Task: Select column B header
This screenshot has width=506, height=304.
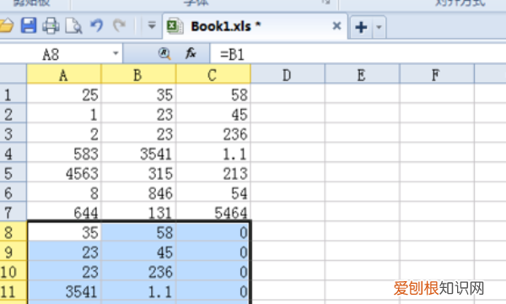Action: click(138, 74)
